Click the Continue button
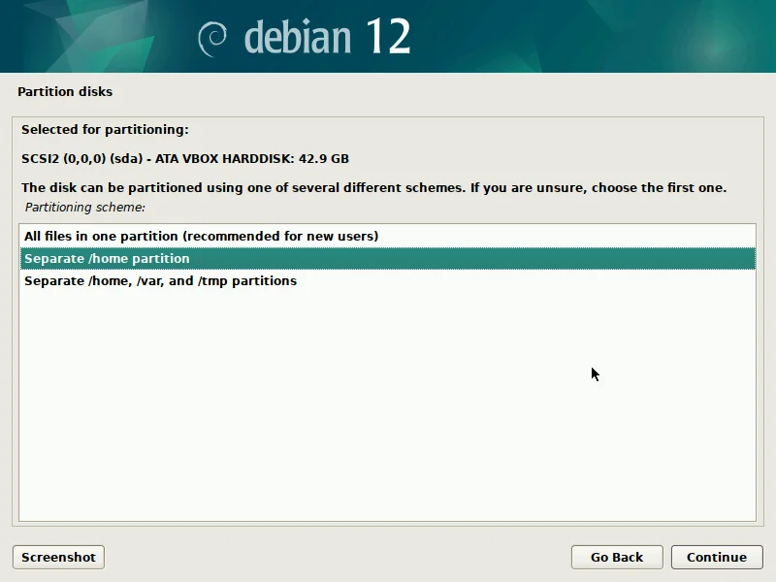 click(717, 557)
